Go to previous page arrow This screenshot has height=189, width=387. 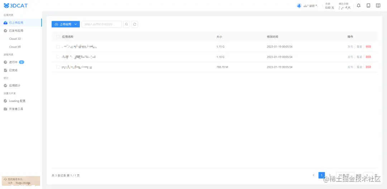pyautogui.click(x=314, y=175)
